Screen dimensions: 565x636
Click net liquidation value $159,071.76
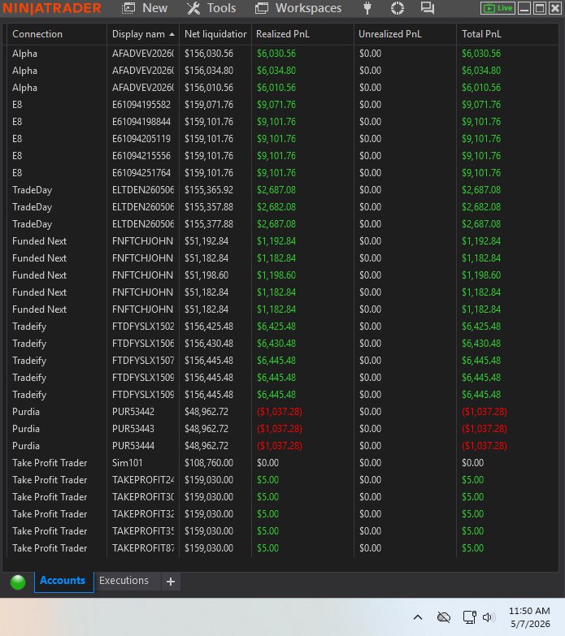tap(209, 105)
